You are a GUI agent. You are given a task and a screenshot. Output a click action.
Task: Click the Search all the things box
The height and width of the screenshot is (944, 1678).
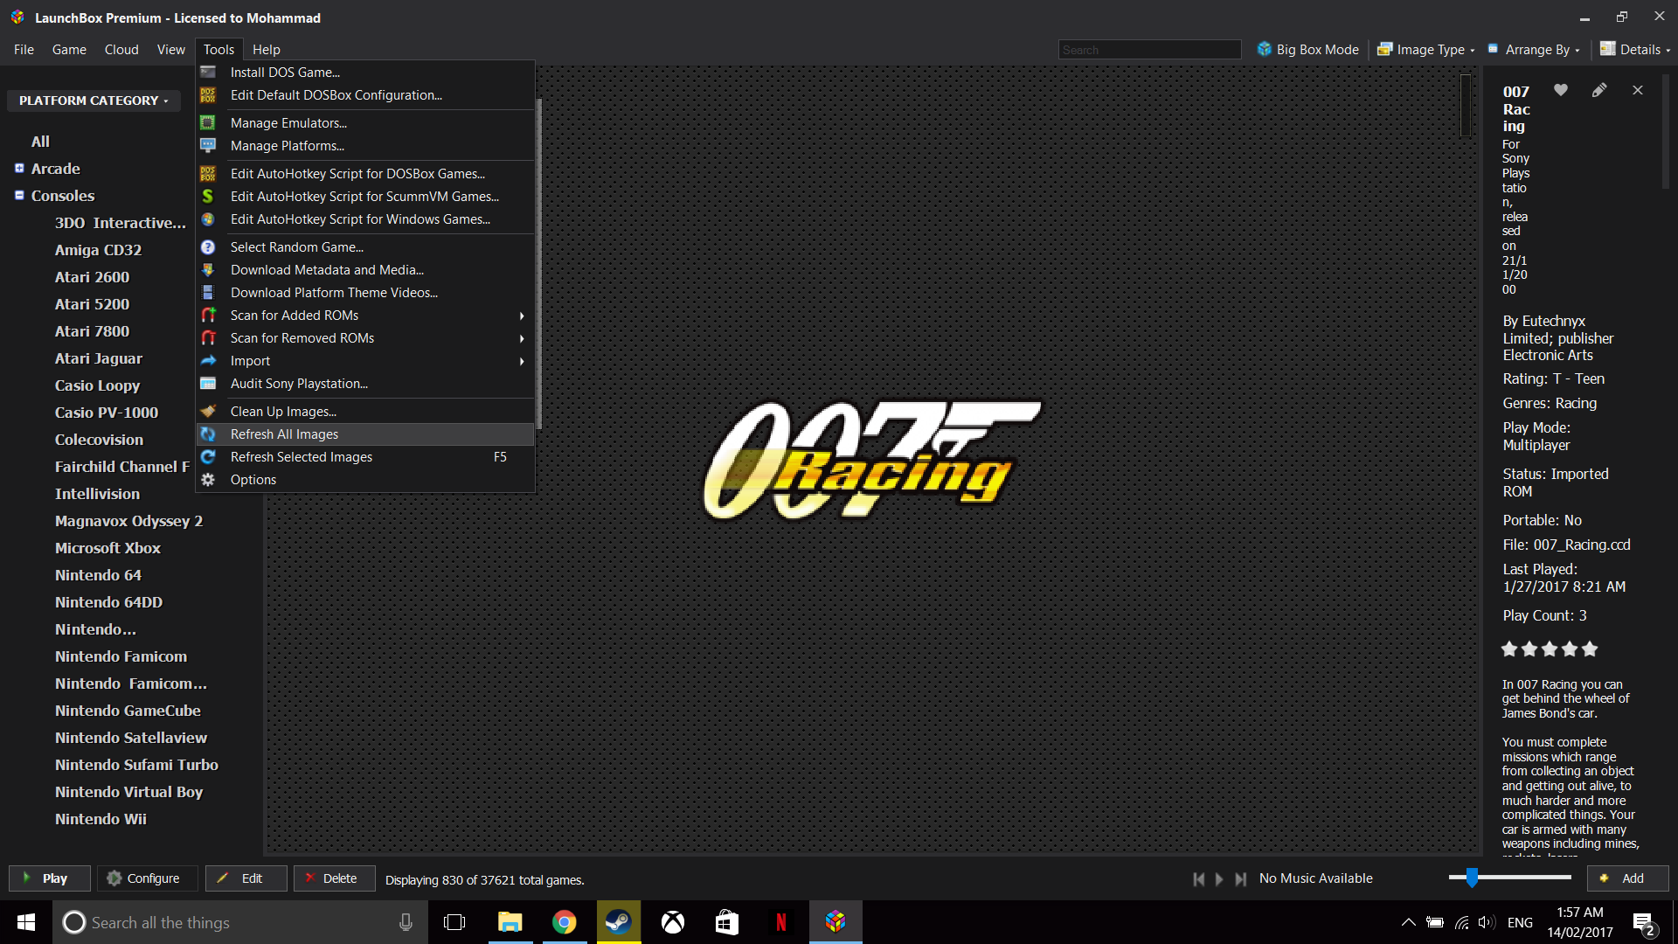(240, 922)
